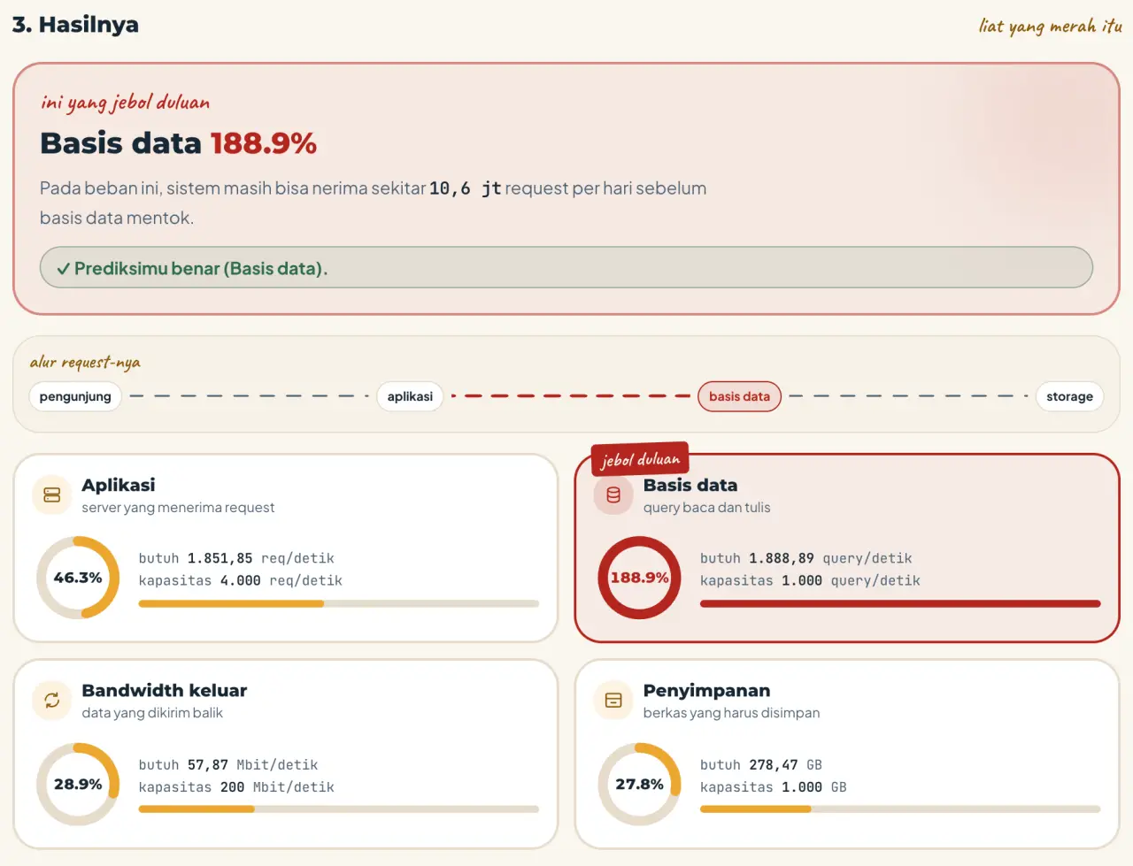This screenshot has width=1133, height=866.
Task: Click the 'alur request-nya' label
Action: click(x=85, y=362)
